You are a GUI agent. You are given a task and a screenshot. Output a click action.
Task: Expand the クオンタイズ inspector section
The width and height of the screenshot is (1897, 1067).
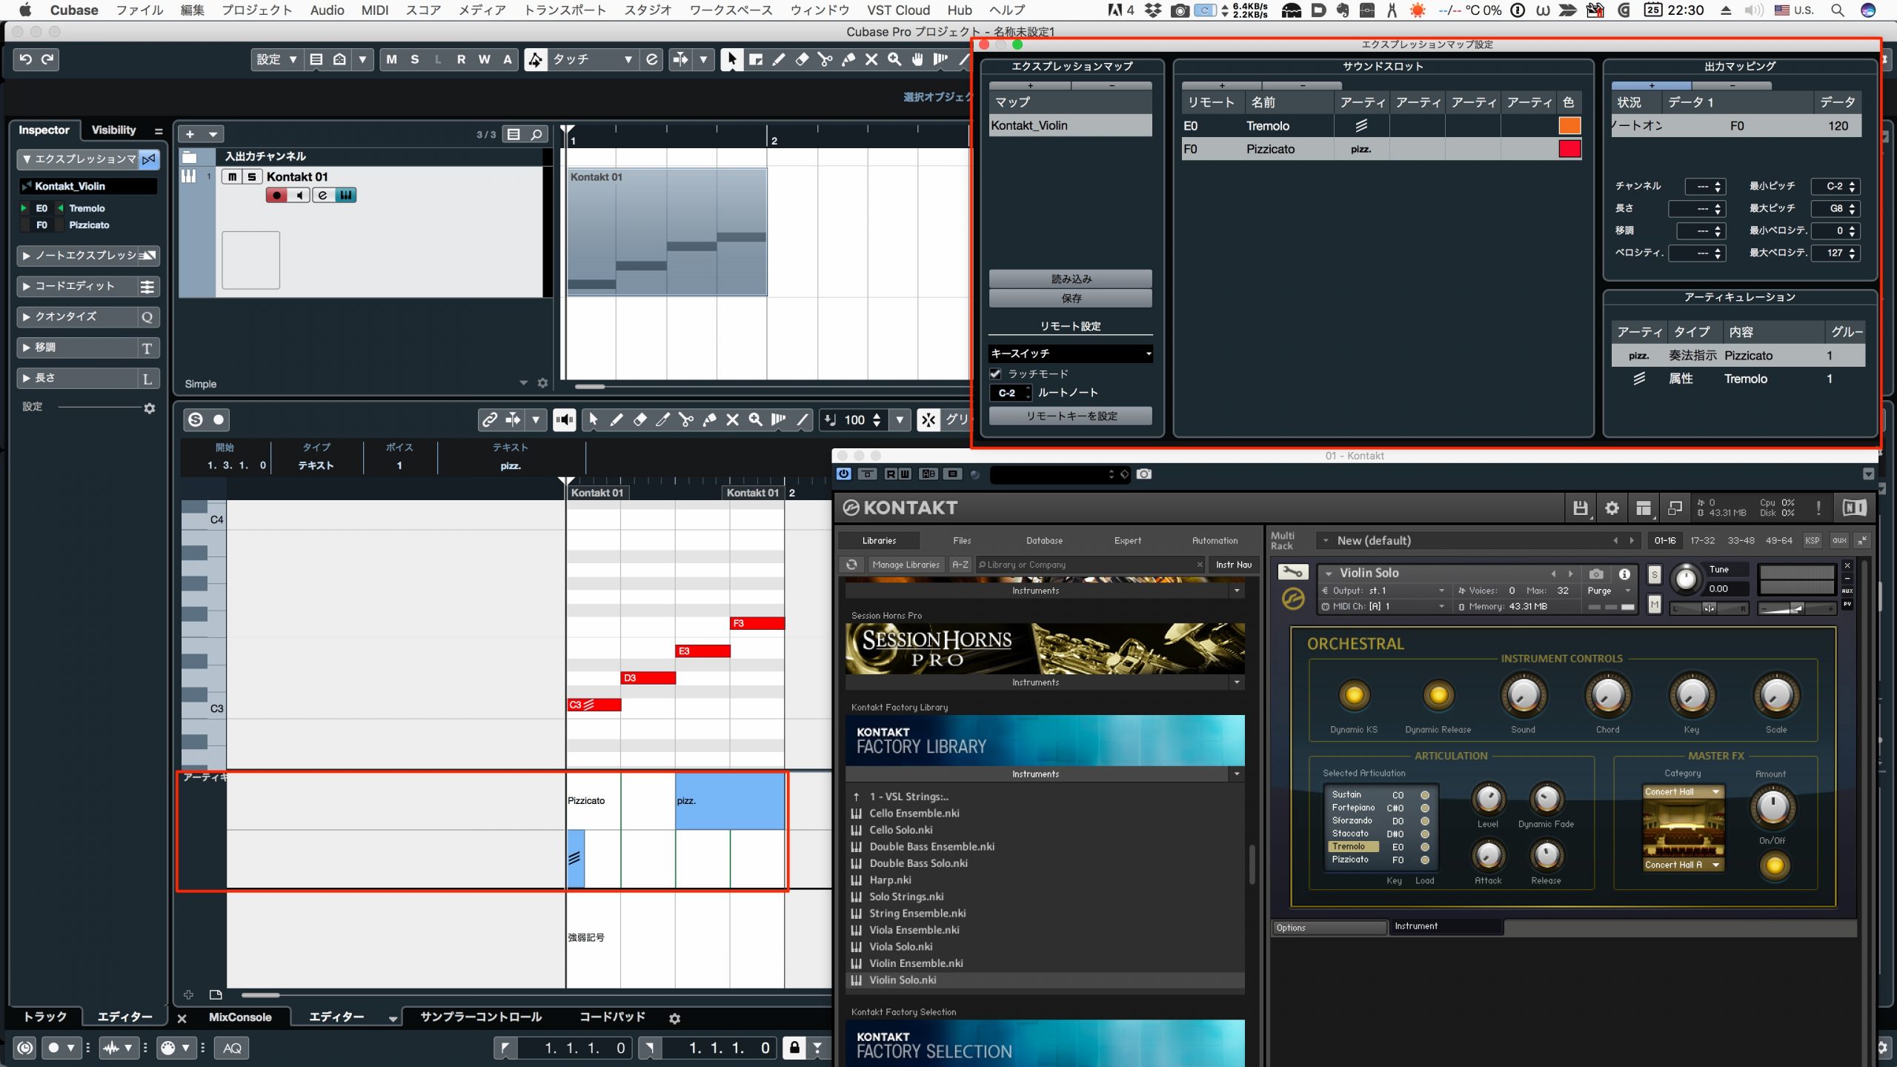point(88,316)
